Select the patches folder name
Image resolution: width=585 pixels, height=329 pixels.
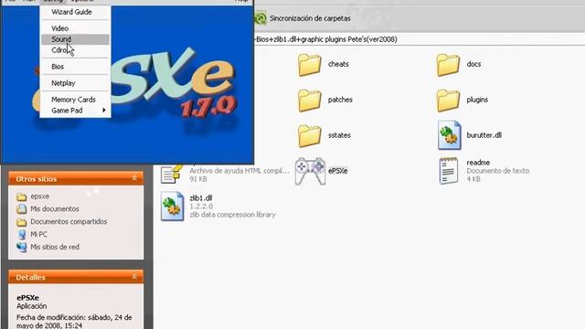[x=340, y=100]
